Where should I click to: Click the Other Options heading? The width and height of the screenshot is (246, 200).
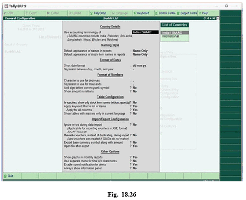(x=110, y=152)
